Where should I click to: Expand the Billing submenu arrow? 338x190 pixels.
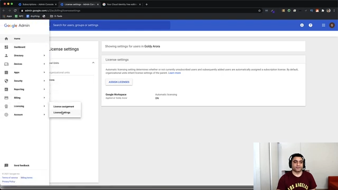44,98
